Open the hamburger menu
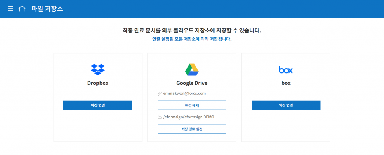Image resolution: width=384 pixels, height=155 pixels. [x=10, y=9]
